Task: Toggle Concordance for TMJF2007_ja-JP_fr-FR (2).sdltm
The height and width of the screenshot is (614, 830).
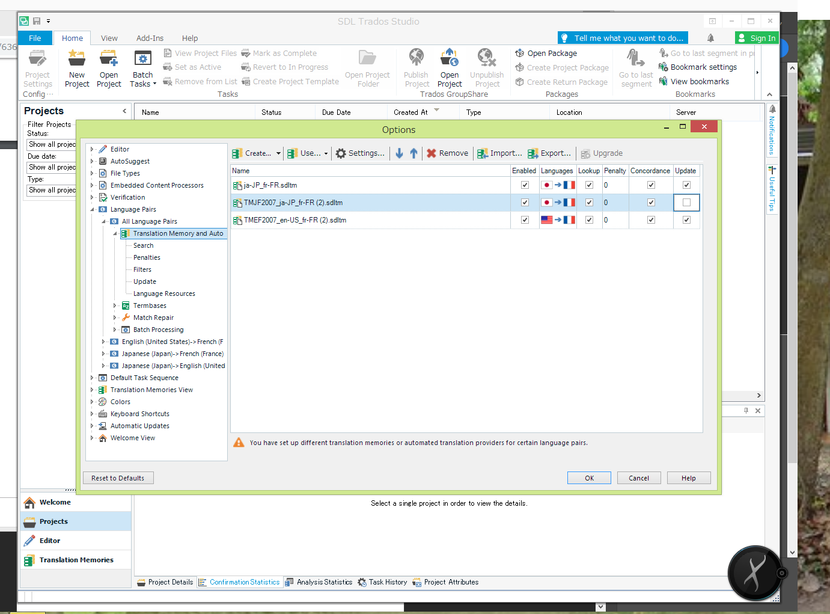Action: click(651, 203)
